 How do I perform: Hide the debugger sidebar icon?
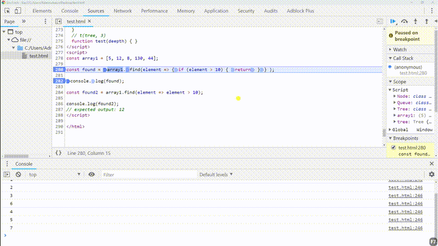coord(380,21)
